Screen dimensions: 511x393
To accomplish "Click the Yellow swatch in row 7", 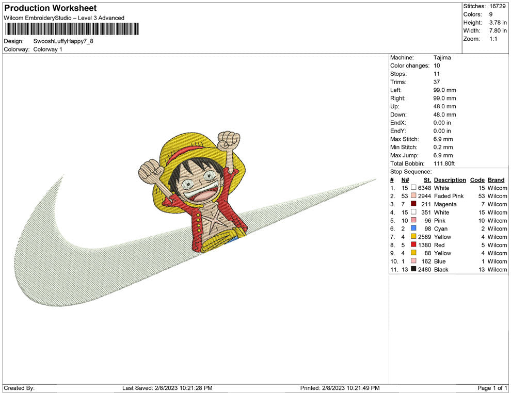I will (x=413, y=237).
